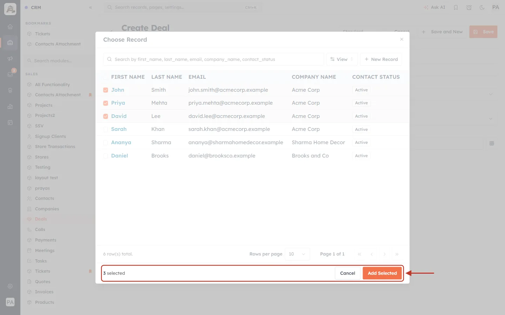Open the megaphone marketing icon in rail

point(10,58)
